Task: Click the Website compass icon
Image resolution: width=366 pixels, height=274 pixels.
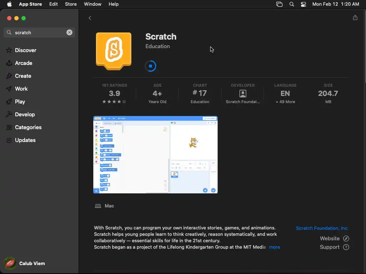Action: (346, 238)
